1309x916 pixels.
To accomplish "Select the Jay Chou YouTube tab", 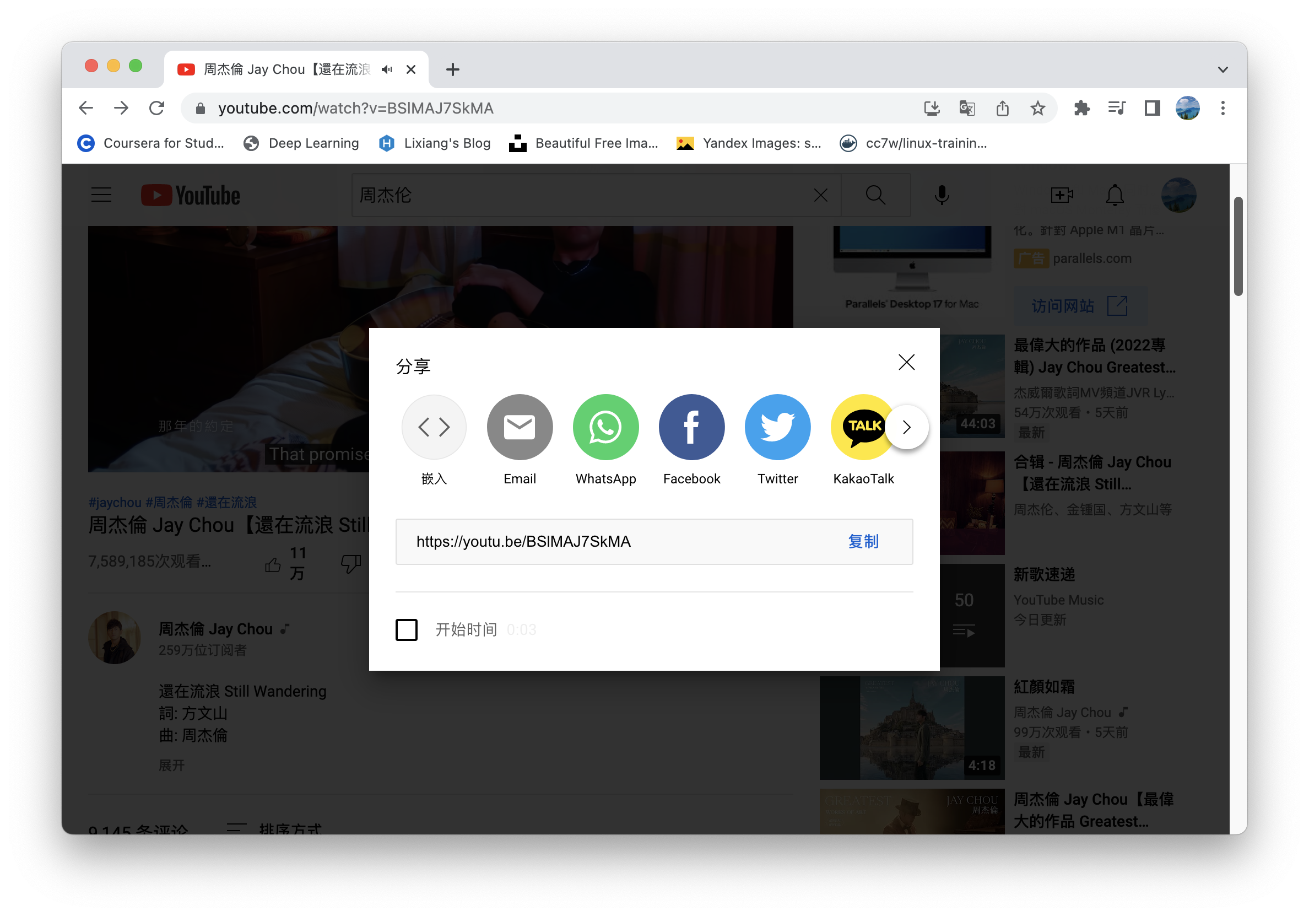I will pos(285,69).
